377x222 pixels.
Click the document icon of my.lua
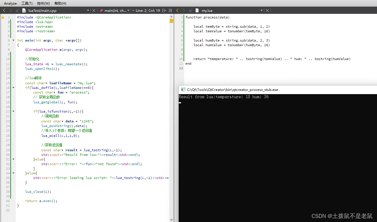point(197,10)
